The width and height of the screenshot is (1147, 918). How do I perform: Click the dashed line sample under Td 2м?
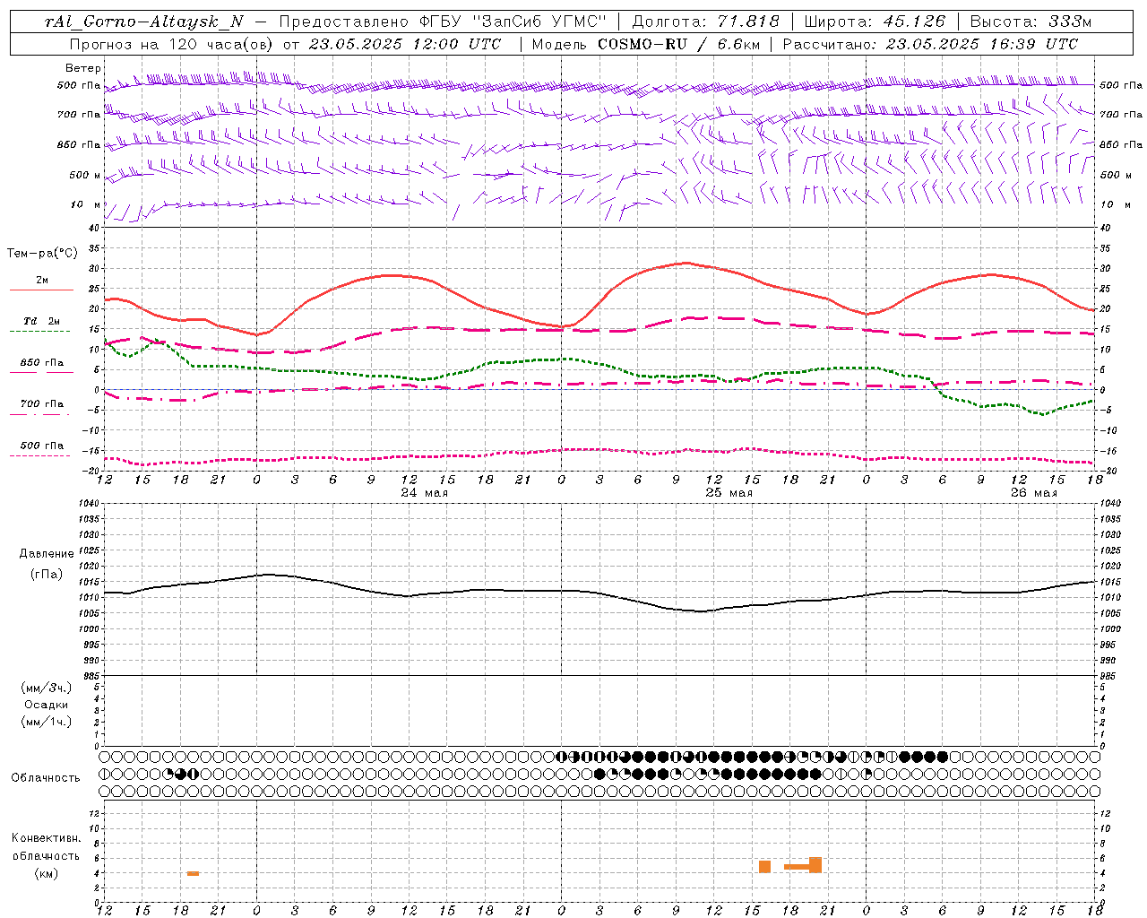coord(41,332)
